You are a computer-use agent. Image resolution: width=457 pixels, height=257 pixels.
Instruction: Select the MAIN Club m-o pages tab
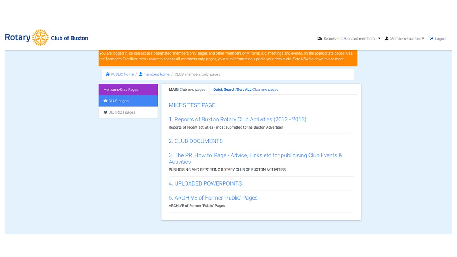point(187,90)
